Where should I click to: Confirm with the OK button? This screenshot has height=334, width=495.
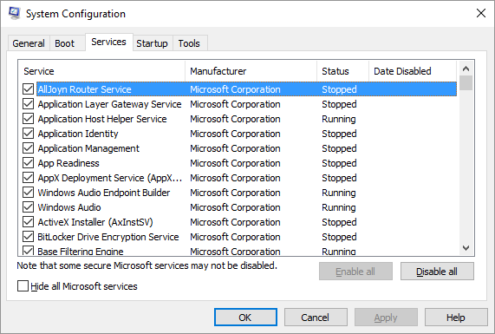coord(245,318)
